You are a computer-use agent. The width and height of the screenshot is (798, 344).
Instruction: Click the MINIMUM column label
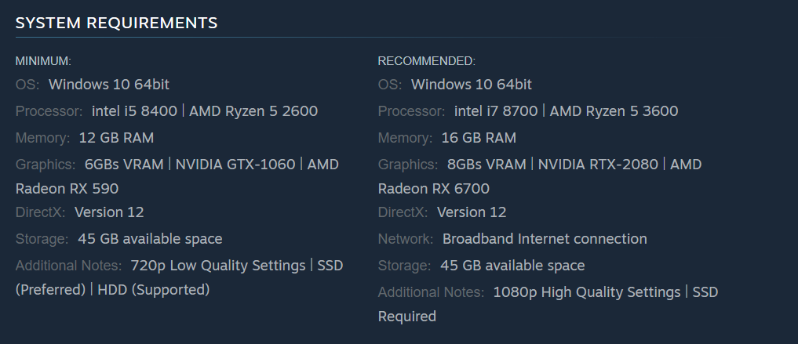43,60
